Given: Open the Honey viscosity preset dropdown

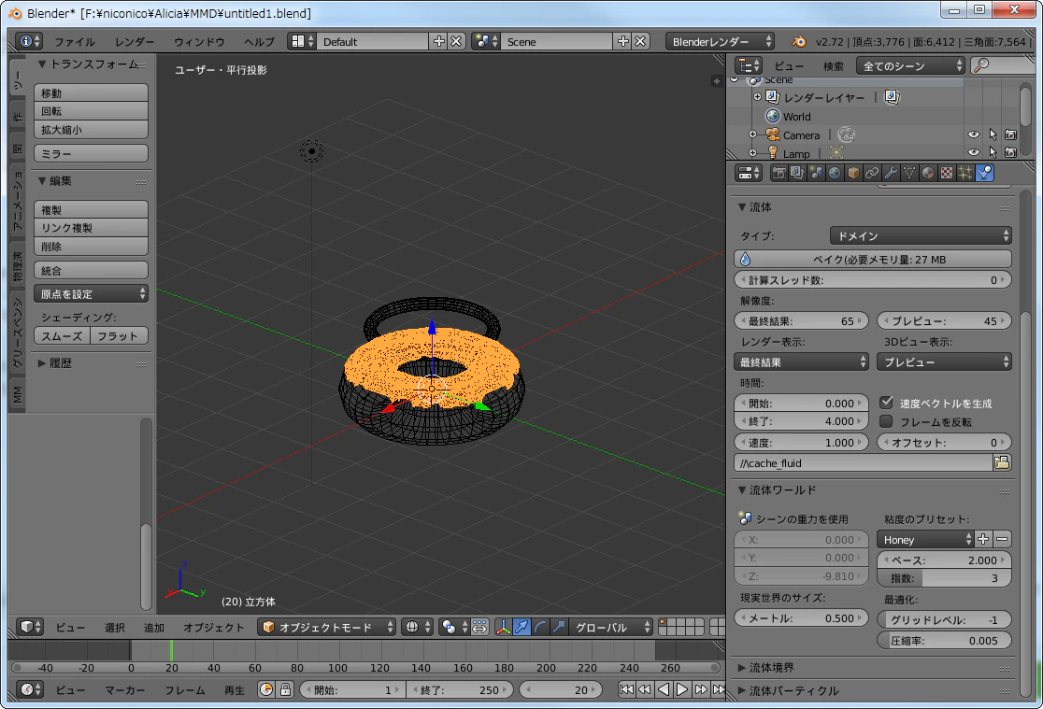Looking at the screenshot, I should [926, 539].
